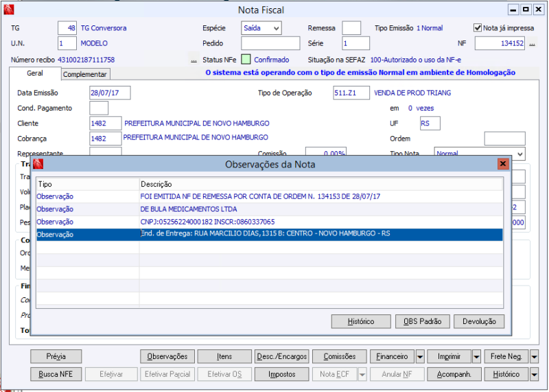Click the Número recibo value 431002187111758

86,60
